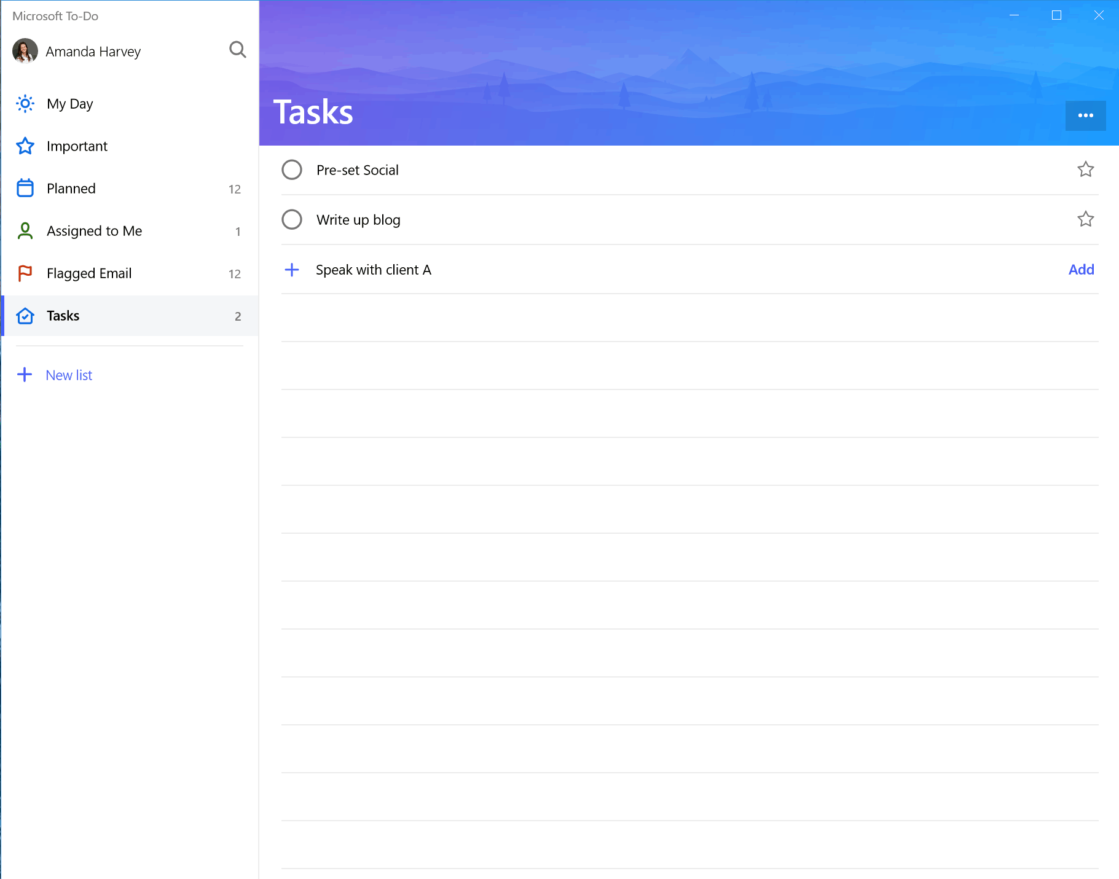Click the Tasks heading title

pyautogui.click(x=313, y=112)
